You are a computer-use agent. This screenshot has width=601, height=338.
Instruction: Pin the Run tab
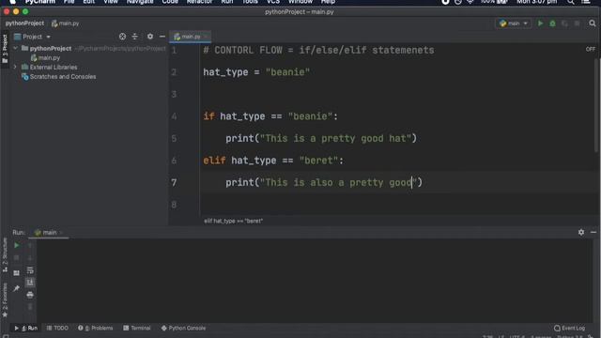[x=17, y=288]
